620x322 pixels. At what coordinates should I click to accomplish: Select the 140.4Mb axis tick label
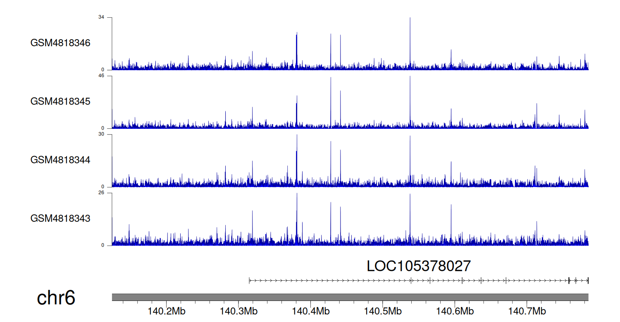tap(310, 311)
